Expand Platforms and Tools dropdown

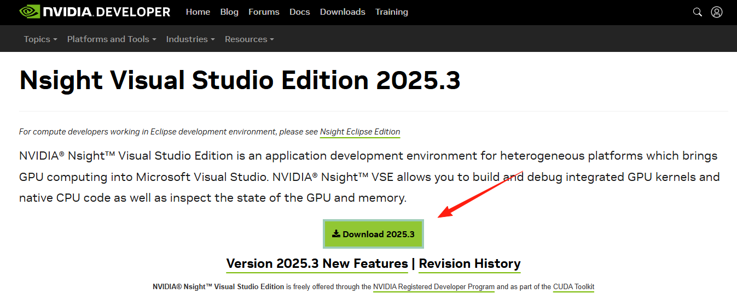[x=112, y=39]
